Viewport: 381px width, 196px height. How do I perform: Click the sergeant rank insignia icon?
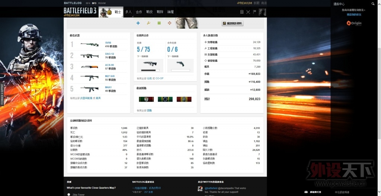click(x=109, y=12)
